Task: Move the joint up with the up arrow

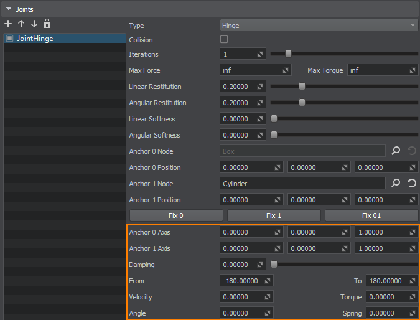Action: tap(21, 24)
